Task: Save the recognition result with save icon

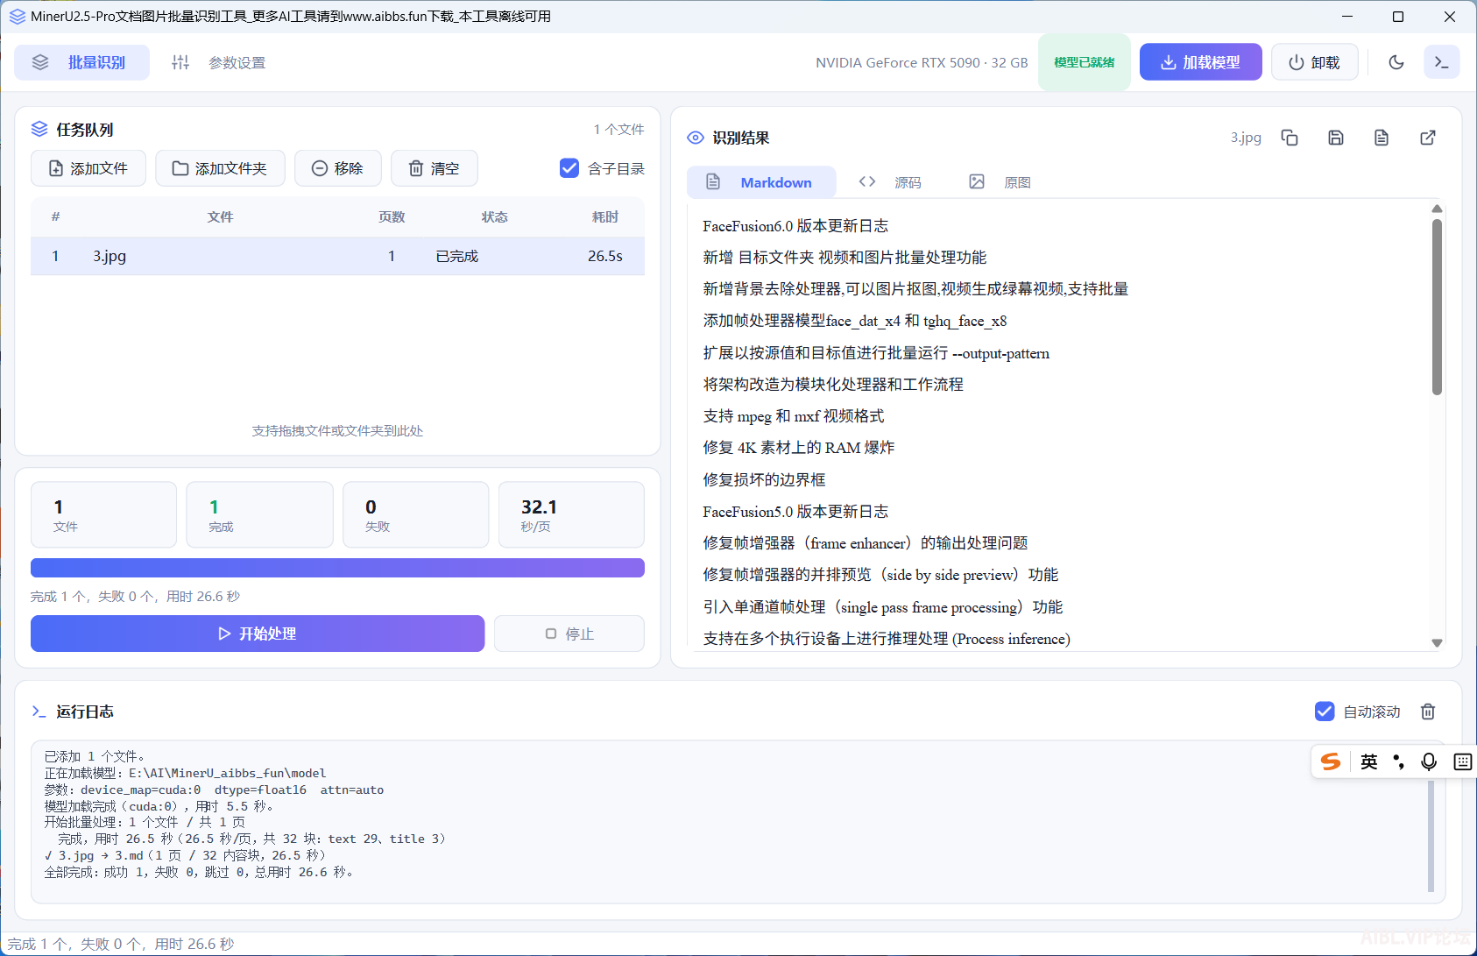Action: click(x=1336, y=138)
